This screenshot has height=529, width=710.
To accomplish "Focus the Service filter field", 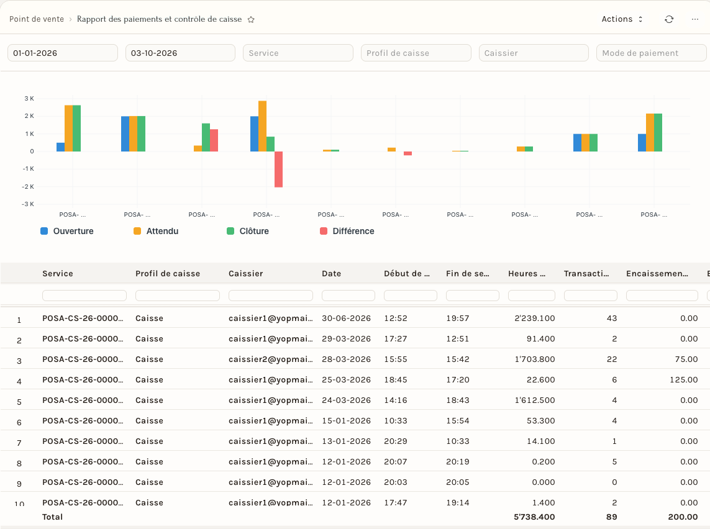I will (298, 53).
